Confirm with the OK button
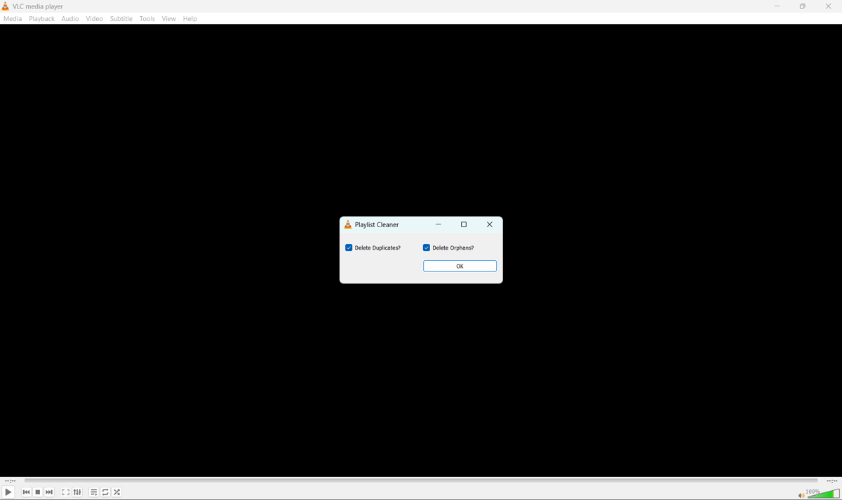 pyautogui.click(x=460, y=266)
